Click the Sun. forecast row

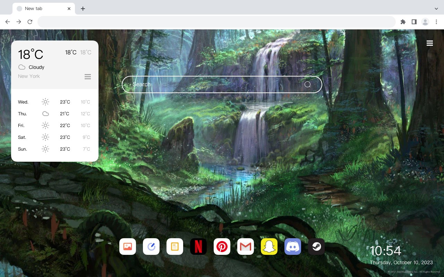pyautogui.click(x=54, y=149)
